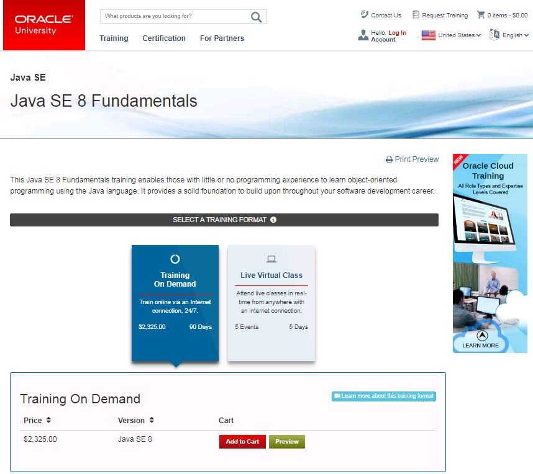The image size is (533, 474).
Task: Click the Oracle Cloud Training ad banner
Action: tap(490, 253)
